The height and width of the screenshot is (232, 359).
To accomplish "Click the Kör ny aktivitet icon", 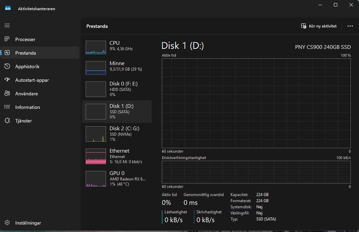I will tap(304, 26).
